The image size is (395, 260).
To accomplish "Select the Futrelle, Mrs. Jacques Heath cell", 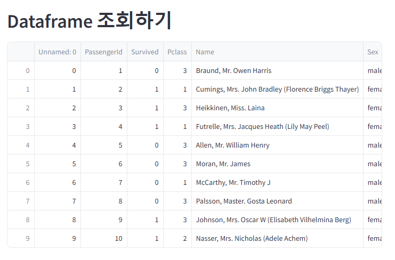I will [x=277, y=126].
